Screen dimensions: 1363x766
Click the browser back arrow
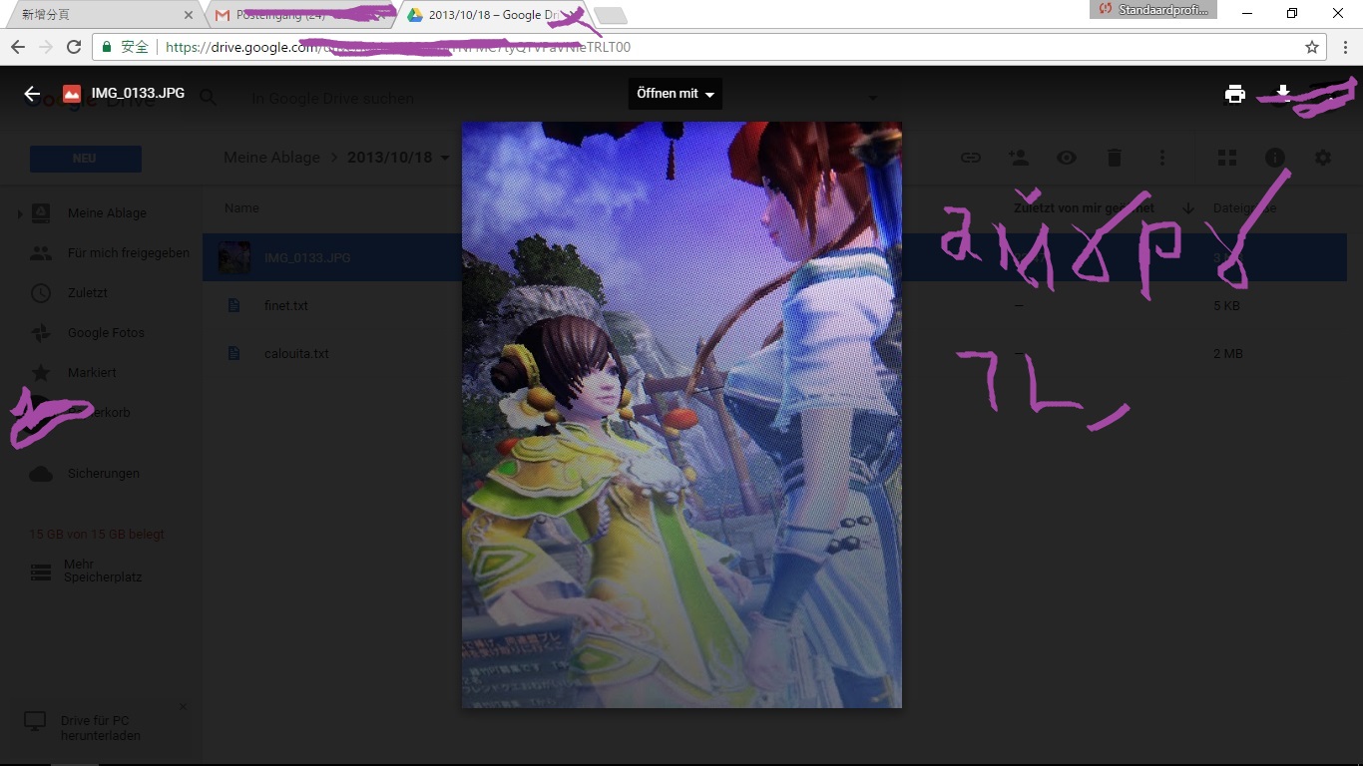point(18,47)
